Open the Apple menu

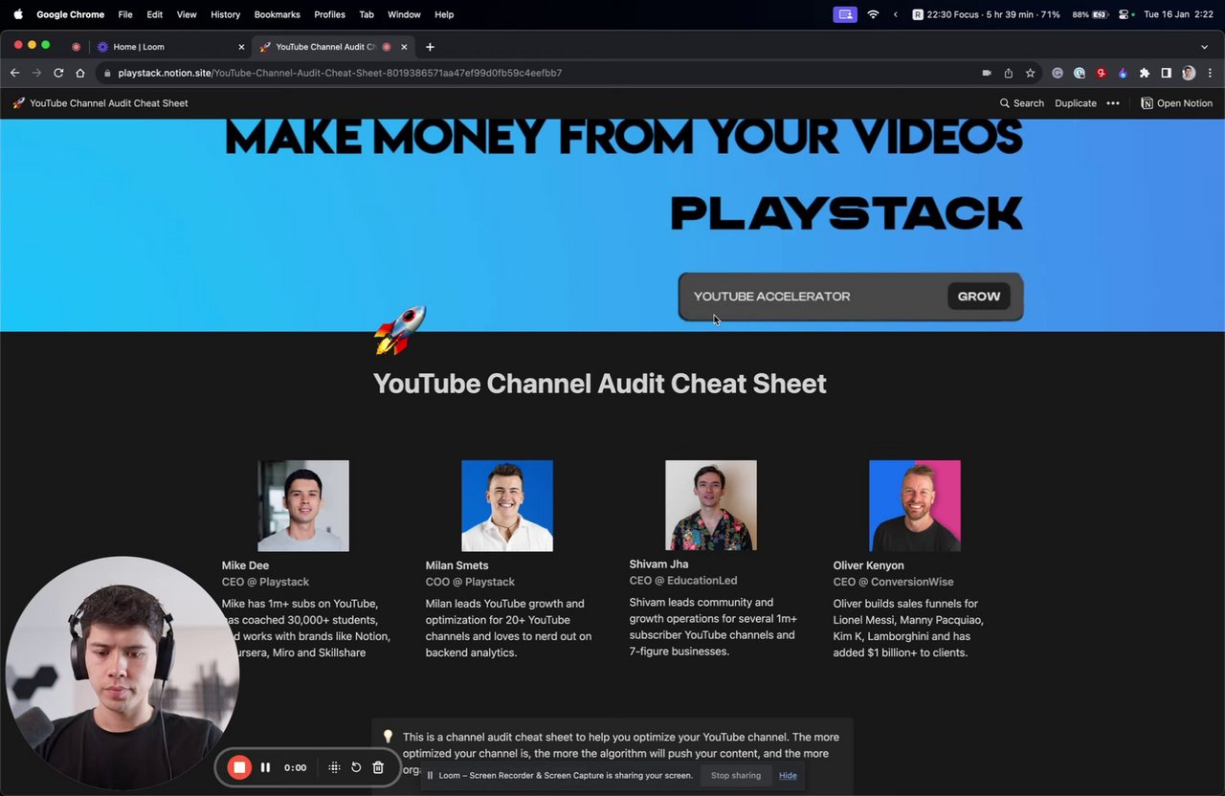(17, 14)
